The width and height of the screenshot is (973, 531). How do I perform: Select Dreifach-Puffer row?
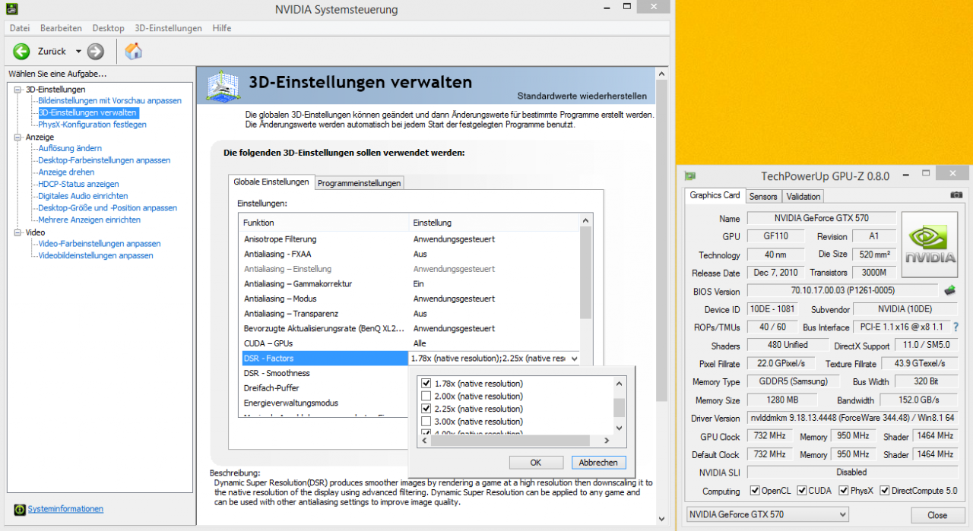point(324,388)
